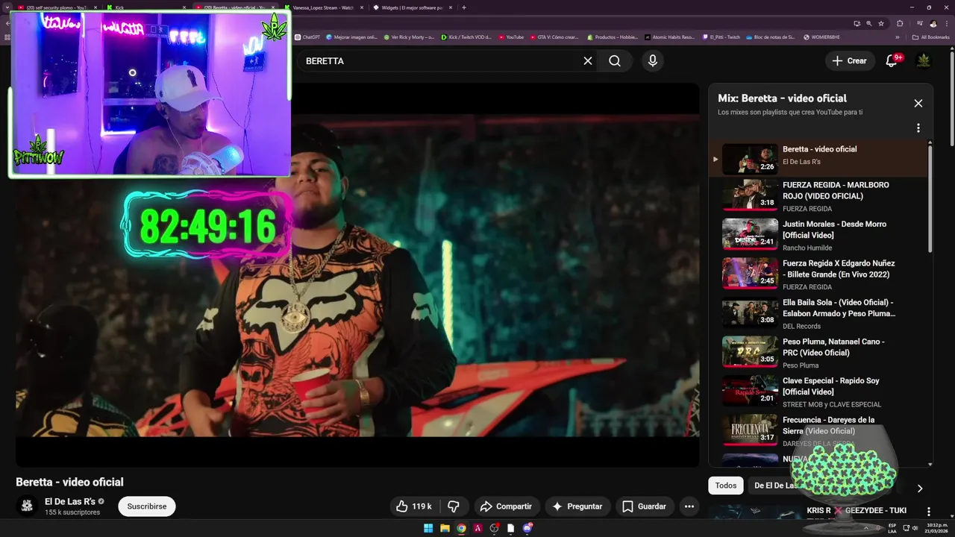Open options menu for KRIS R GEEZYDEE video

point(929,512)
